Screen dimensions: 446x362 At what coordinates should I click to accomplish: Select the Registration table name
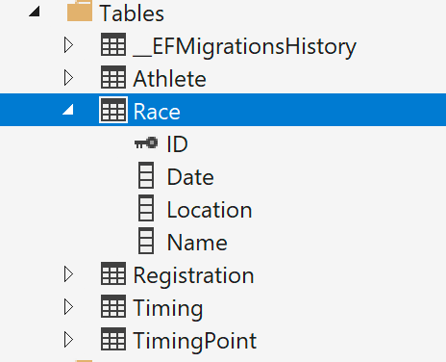(x=194, y=276)
